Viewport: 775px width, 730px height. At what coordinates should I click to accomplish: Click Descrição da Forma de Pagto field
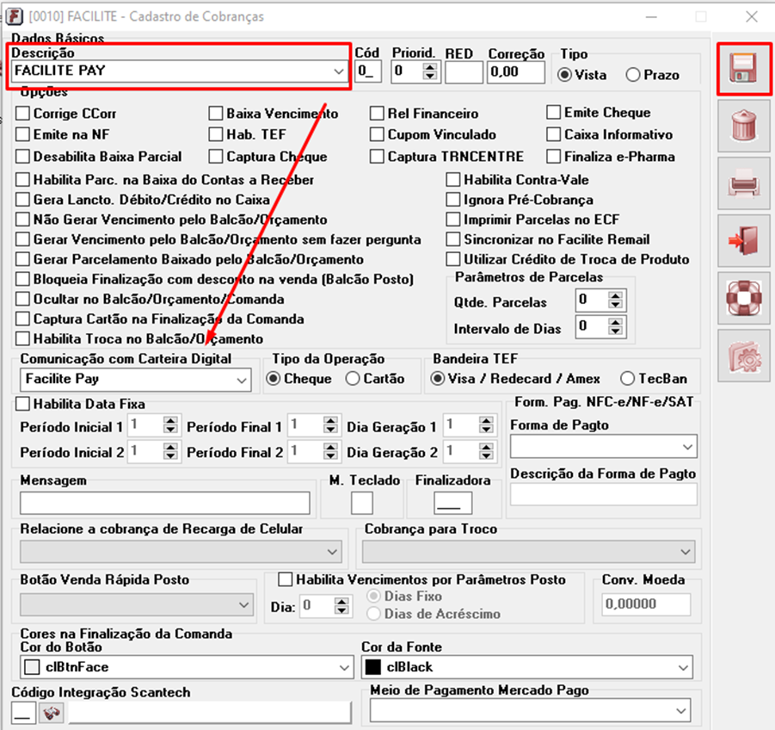(x=604, y=494)
